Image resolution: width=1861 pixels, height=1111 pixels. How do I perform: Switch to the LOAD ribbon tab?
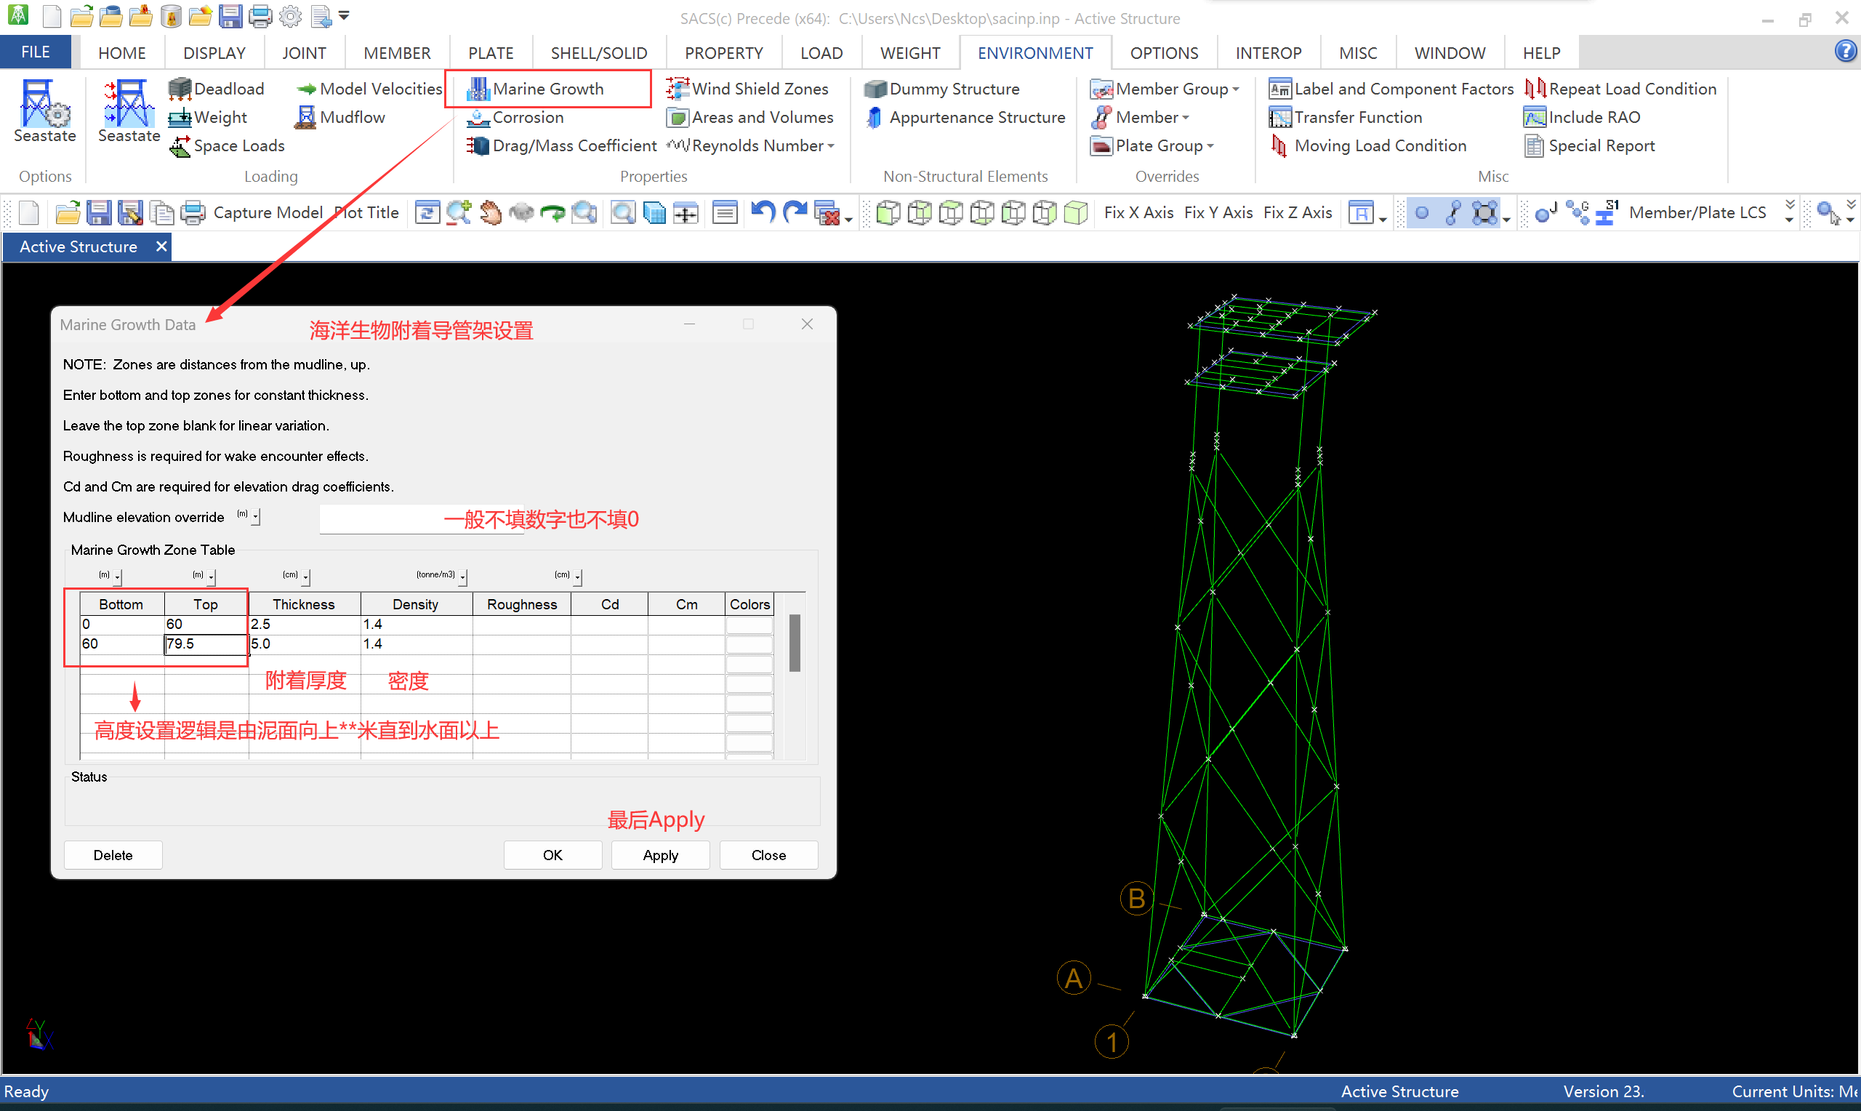coord(821,53)
